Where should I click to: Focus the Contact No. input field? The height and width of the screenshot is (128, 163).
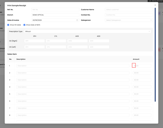coord(129,15)
